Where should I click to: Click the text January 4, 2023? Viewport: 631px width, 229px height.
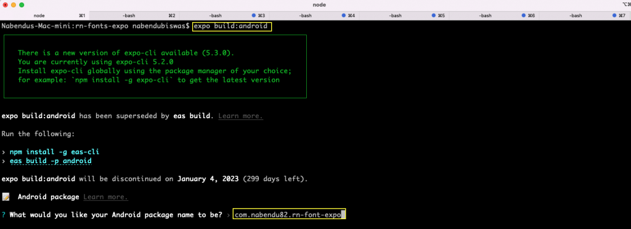point(208,179)
